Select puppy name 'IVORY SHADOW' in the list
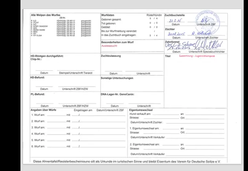248x171 pixels. [40, 26]
